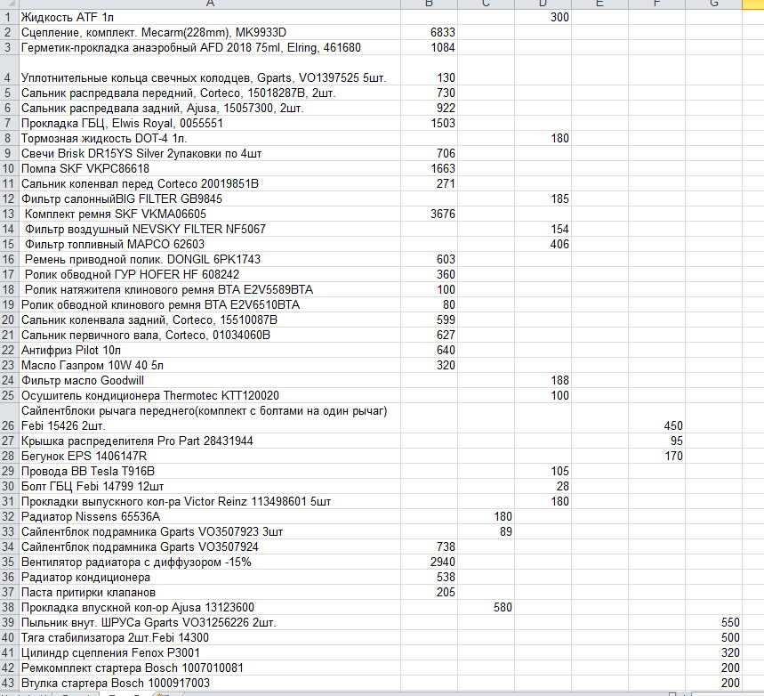
Task: Click the value 706
Action: pos(446,153)
